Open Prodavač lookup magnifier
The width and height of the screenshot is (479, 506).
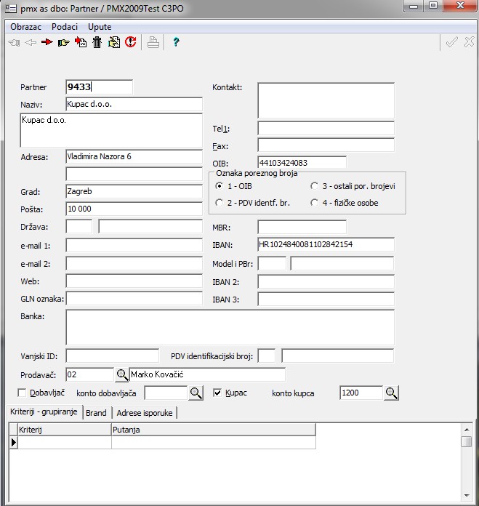[122, 374]
